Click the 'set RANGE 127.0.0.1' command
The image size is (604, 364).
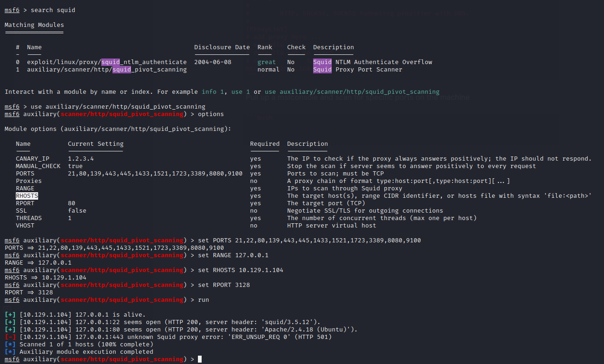tap(233, 255)
